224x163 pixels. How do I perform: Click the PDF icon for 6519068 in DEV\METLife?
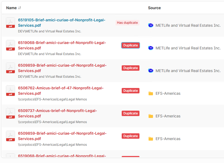(x=10, y=45)
